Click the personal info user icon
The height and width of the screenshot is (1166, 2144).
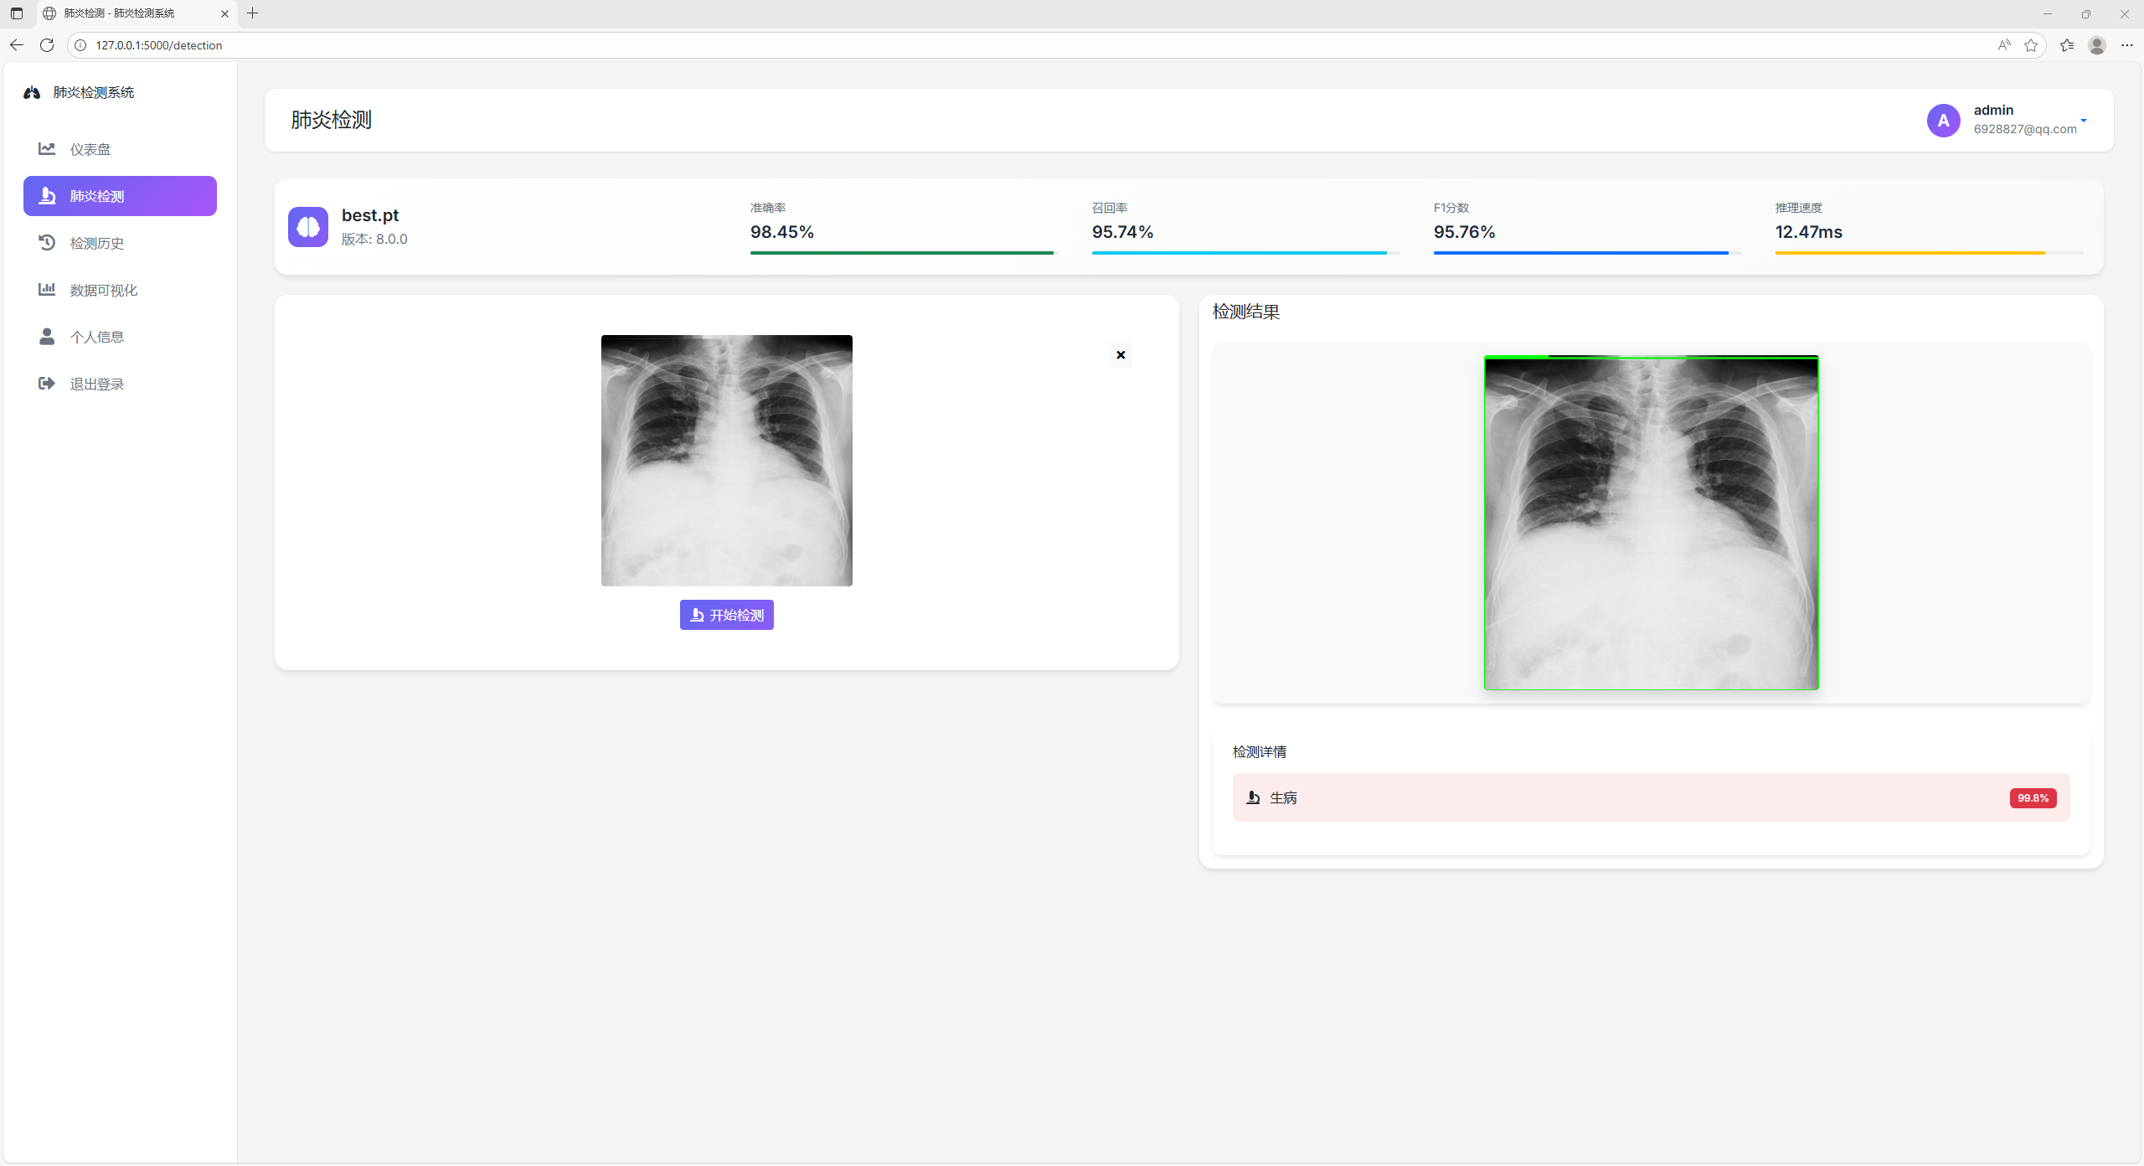coord(47,336)
